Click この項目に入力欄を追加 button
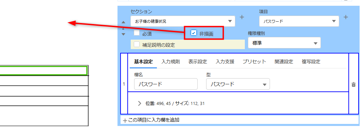363x129 pixels. point(239,120)
